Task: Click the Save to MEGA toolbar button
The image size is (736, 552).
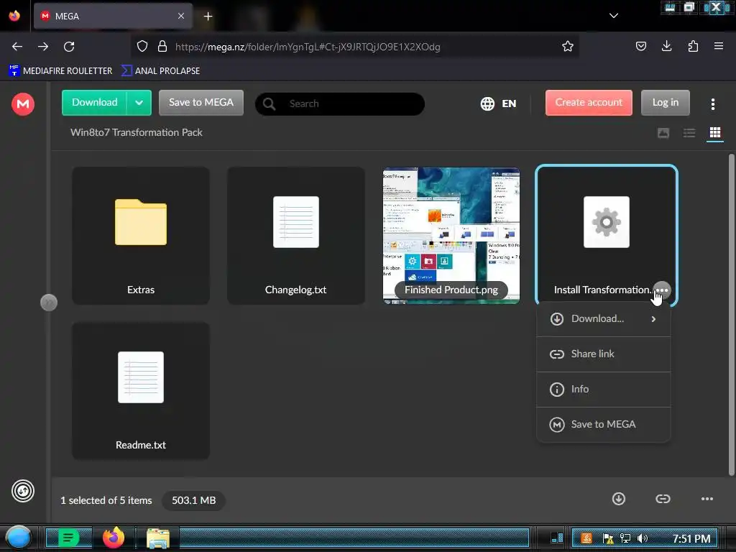Action: (201, 102)
